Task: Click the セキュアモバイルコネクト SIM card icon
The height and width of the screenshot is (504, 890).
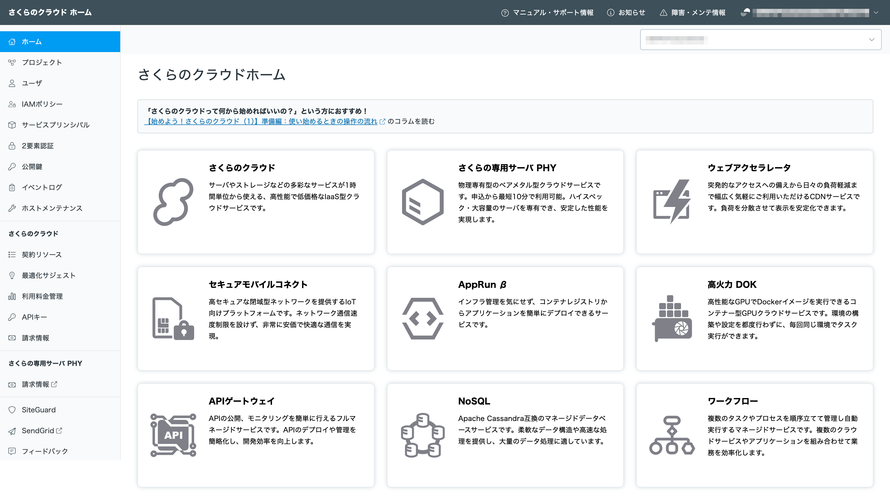Action: (x=173, y=318)
